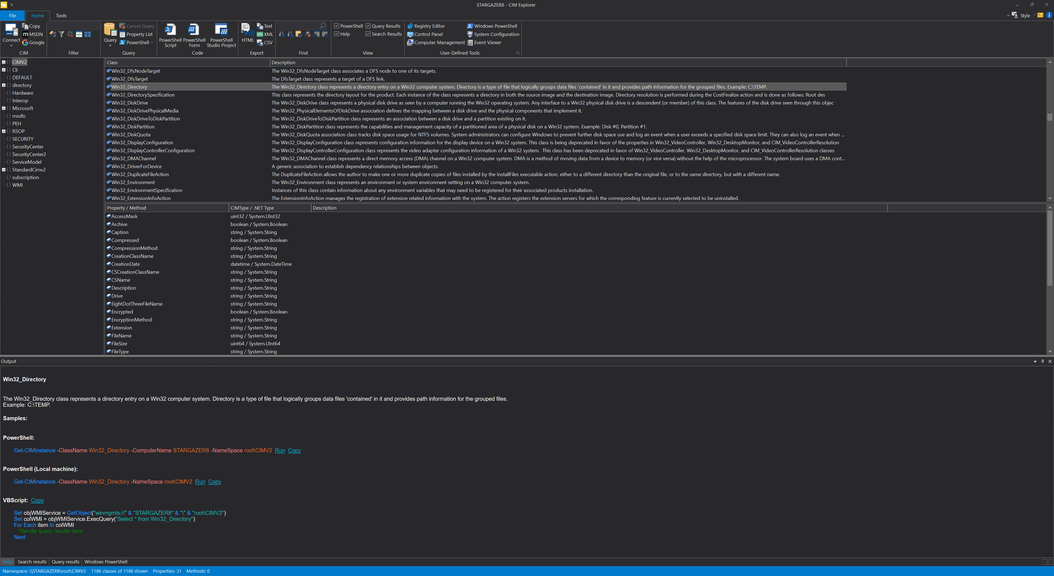1054x576 pixels.
Task: Run the local machine Get-CIMInstance sample
Action: (x=200, y=482)
